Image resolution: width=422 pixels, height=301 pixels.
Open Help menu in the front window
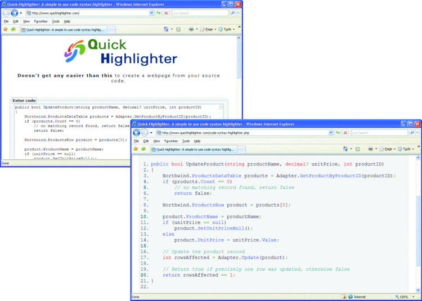point(197,141)
